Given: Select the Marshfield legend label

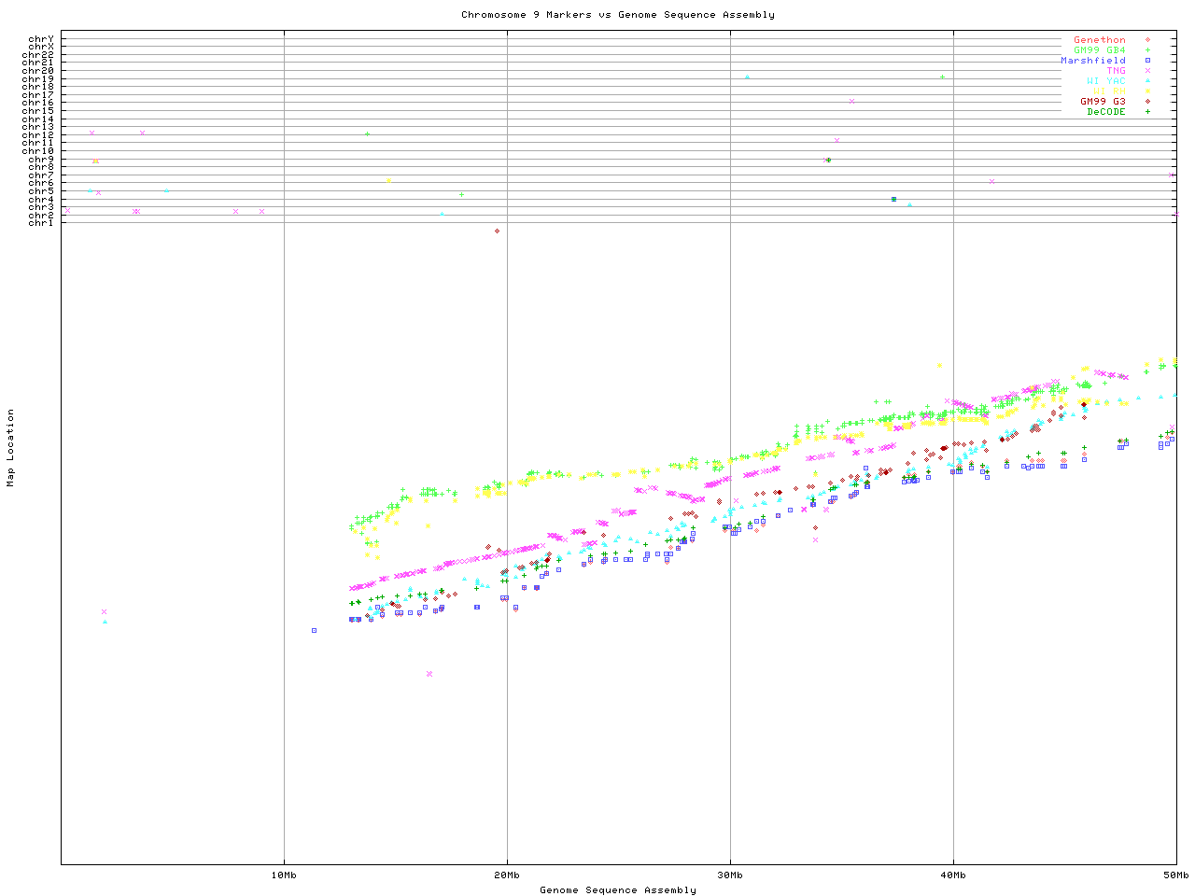Looking at the screenshot, I should pyautogui.click(x=1092, y=61).
